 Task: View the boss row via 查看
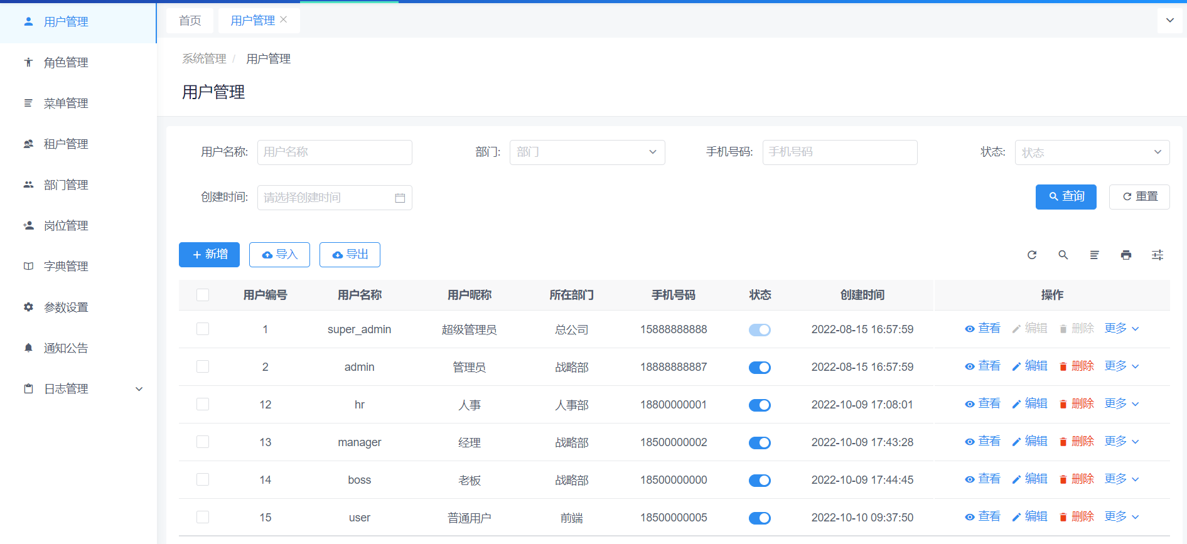[x=982, y=479]
